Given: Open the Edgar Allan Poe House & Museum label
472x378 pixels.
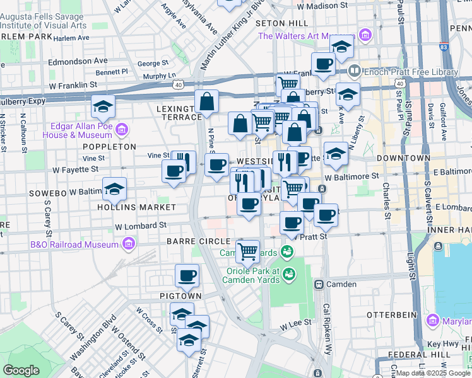Looking at the screenshot, I should coord(78,130).
